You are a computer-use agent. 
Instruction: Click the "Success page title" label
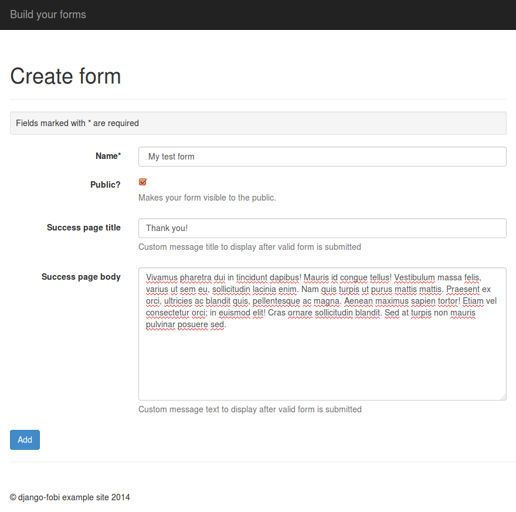coord(84,228)
